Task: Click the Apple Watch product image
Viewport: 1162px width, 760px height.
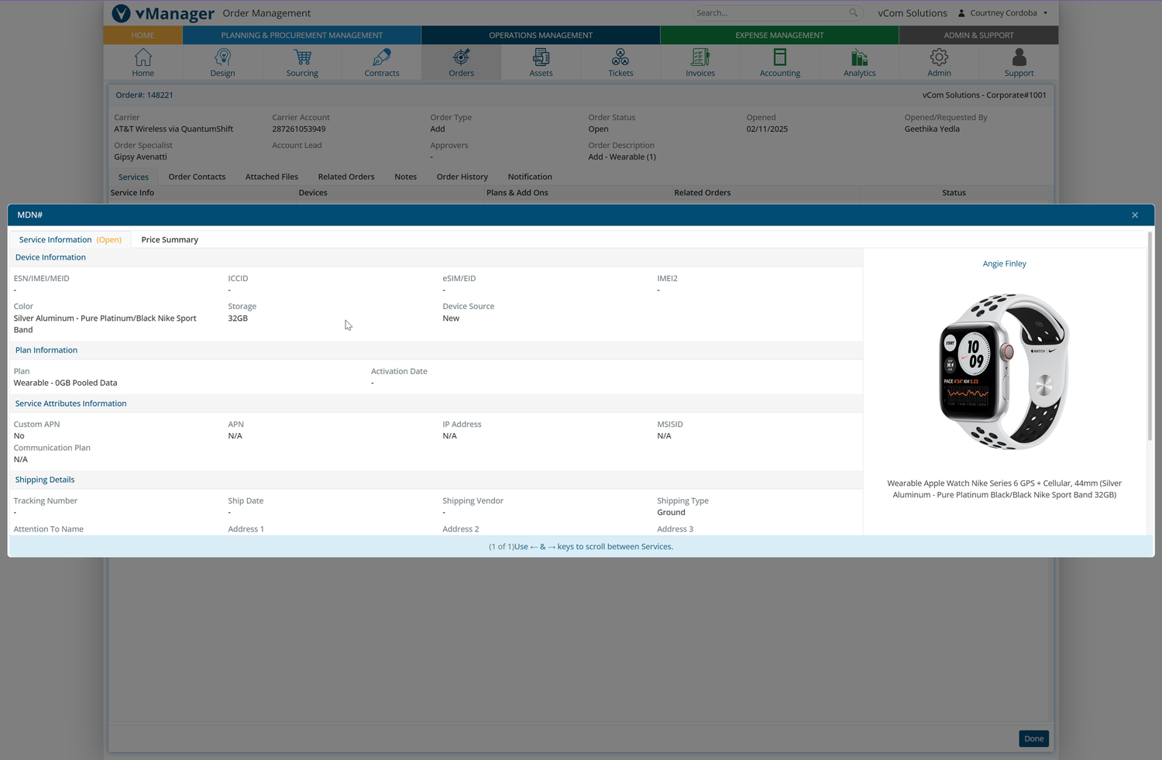Action: click(1005, 372)
